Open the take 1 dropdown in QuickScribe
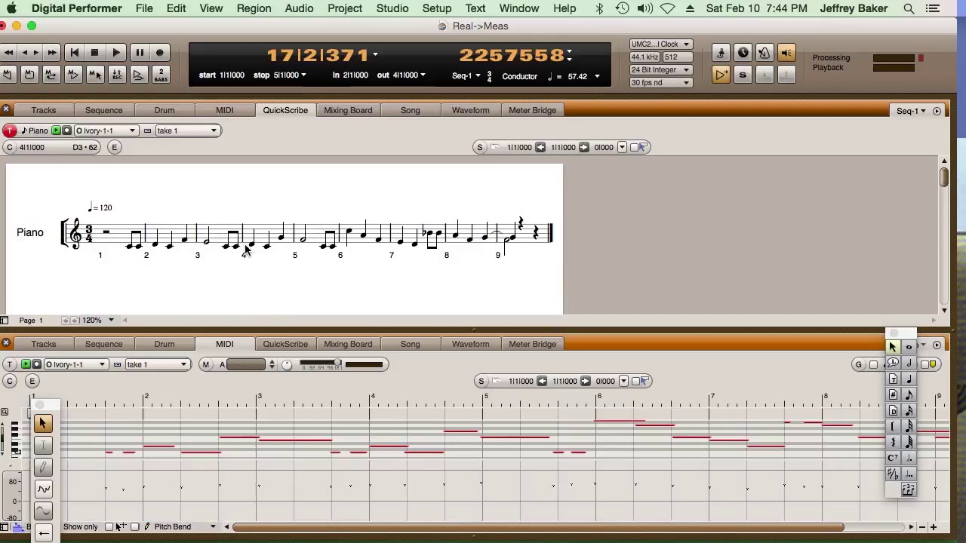Screen dimensions: 966x543 [186, 130]
